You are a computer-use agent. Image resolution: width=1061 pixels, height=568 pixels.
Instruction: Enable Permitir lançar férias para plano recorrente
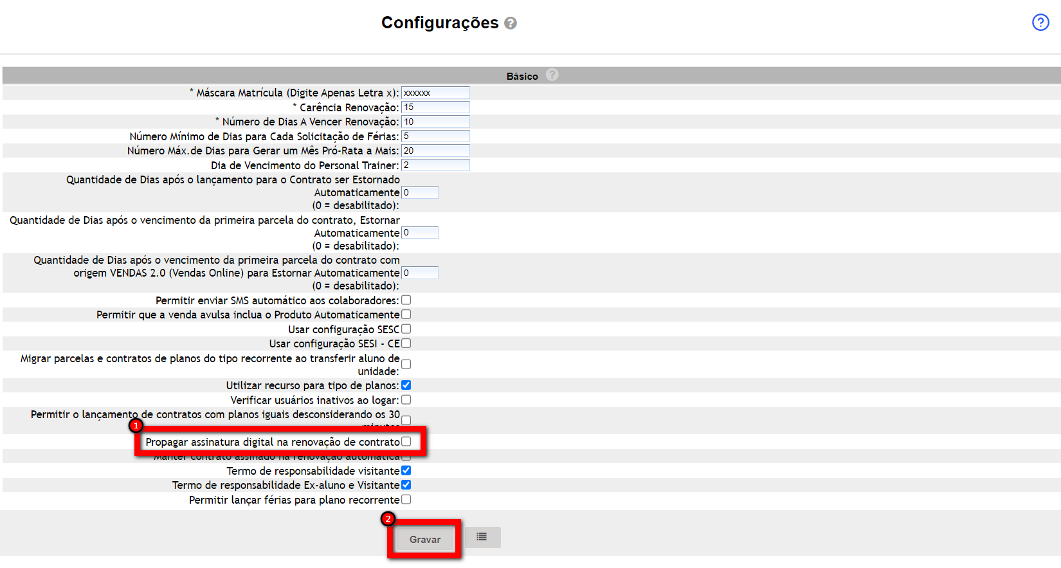(x=406, y=500)
